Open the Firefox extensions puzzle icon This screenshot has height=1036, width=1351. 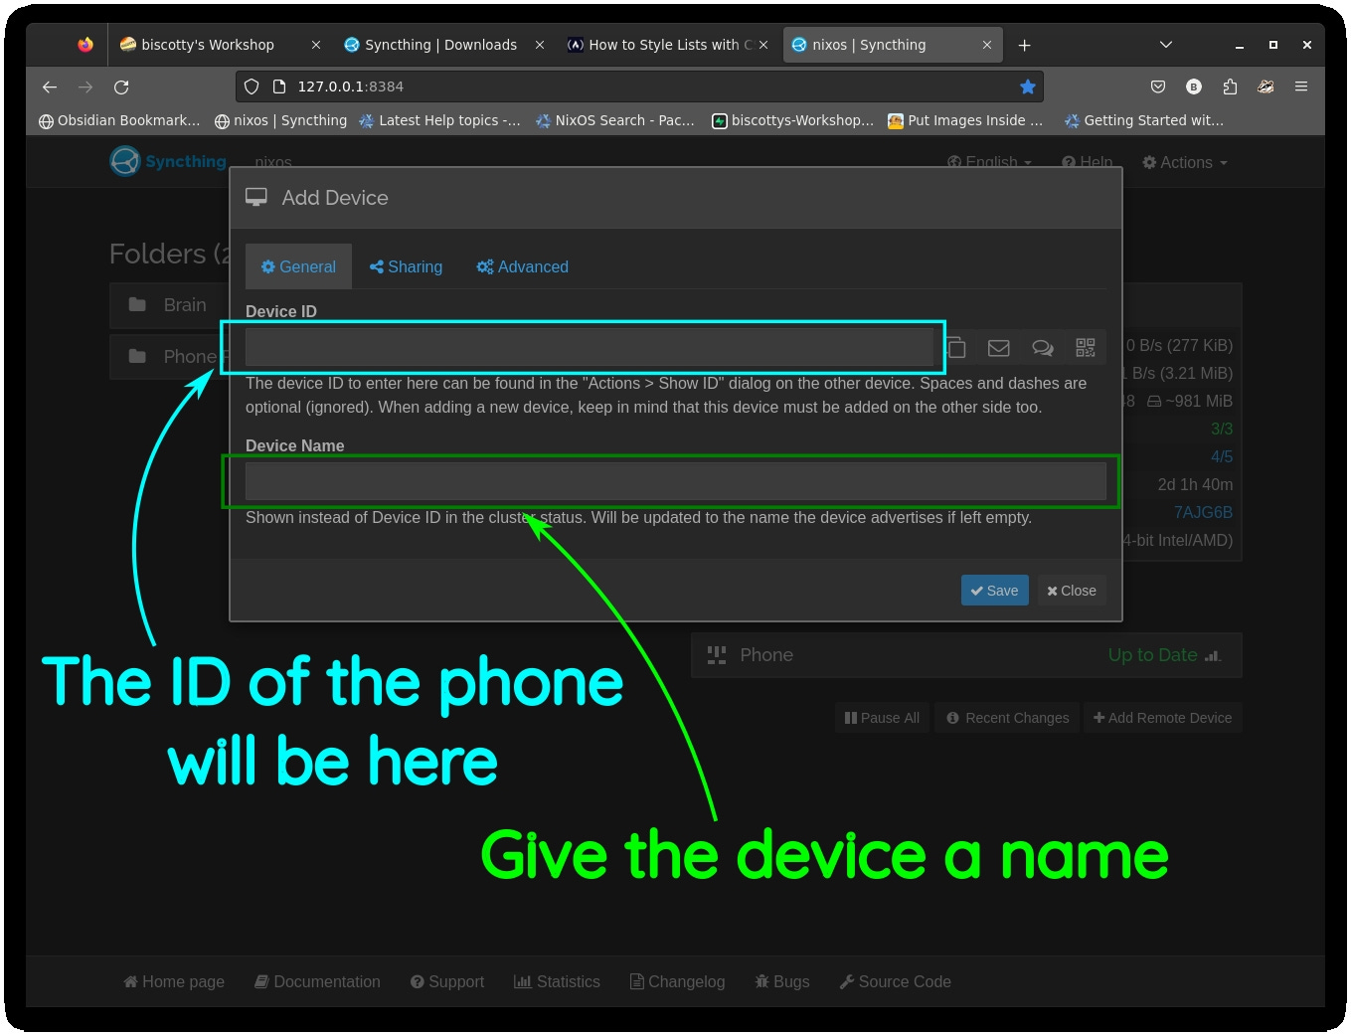(1230, 86)
